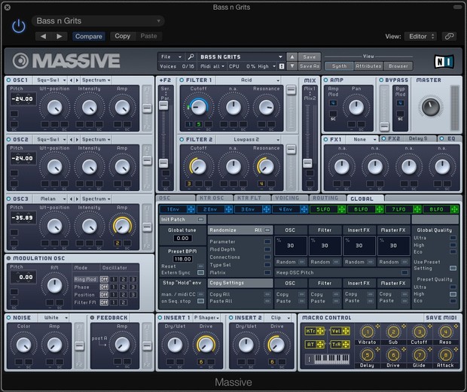467x392 pixels.
Task: Open the OSC3 Spectrum mode dropdown
Action: pos(96,199)
